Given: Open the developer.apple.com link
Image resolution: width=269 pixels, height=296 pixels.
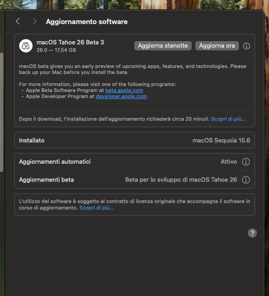Looking at the screenshot, I should (121, 97).
